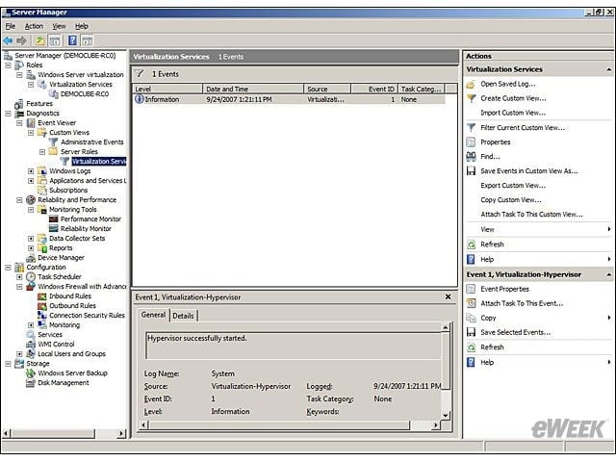
Task: Click the Inbound Rules icon
Action: point(42,296)
